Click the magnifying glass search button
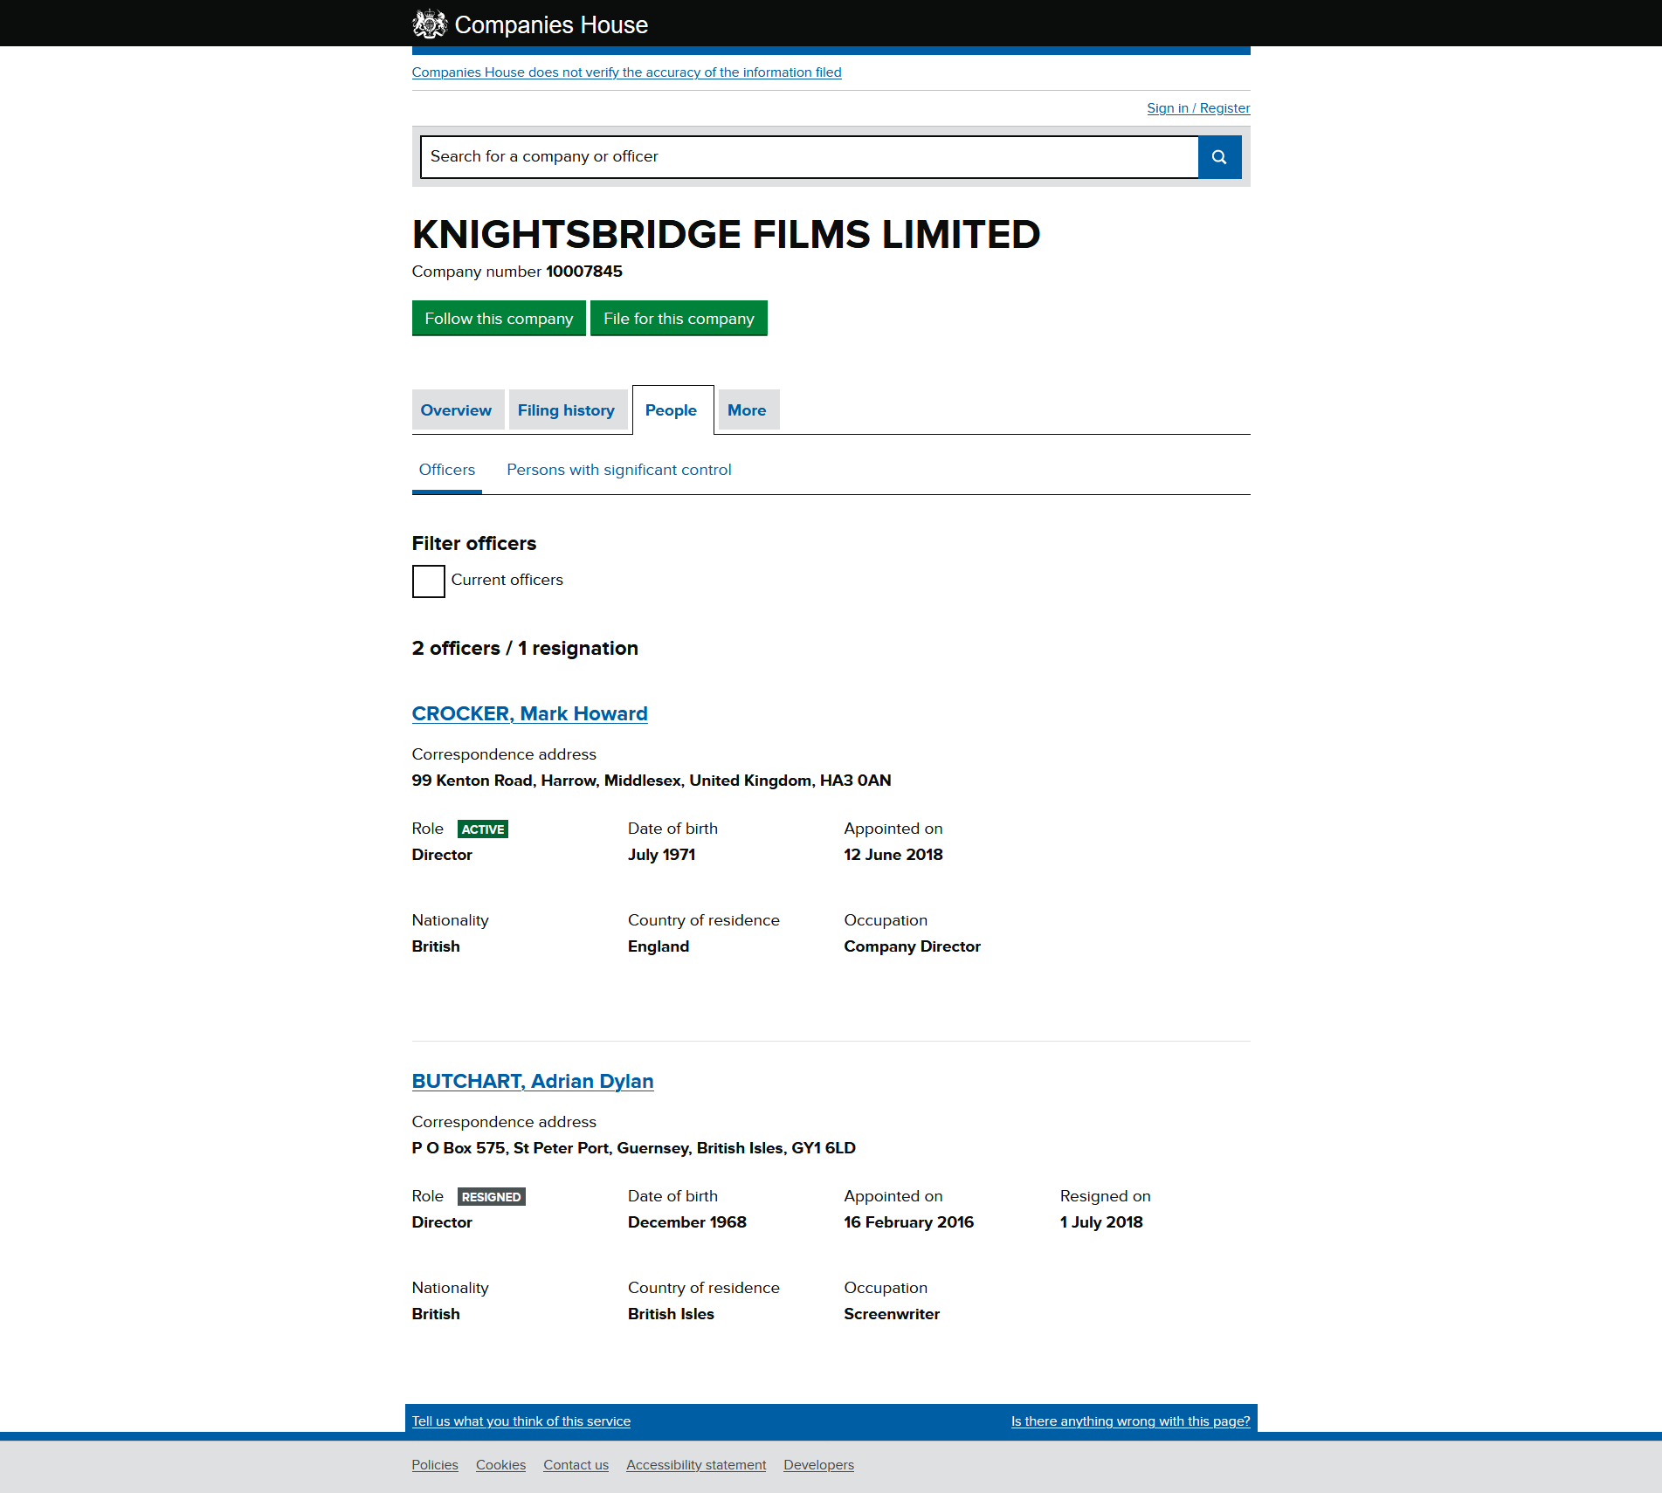Image resolution: width=1662 pixels, height=1493 pixels. 1219,157
